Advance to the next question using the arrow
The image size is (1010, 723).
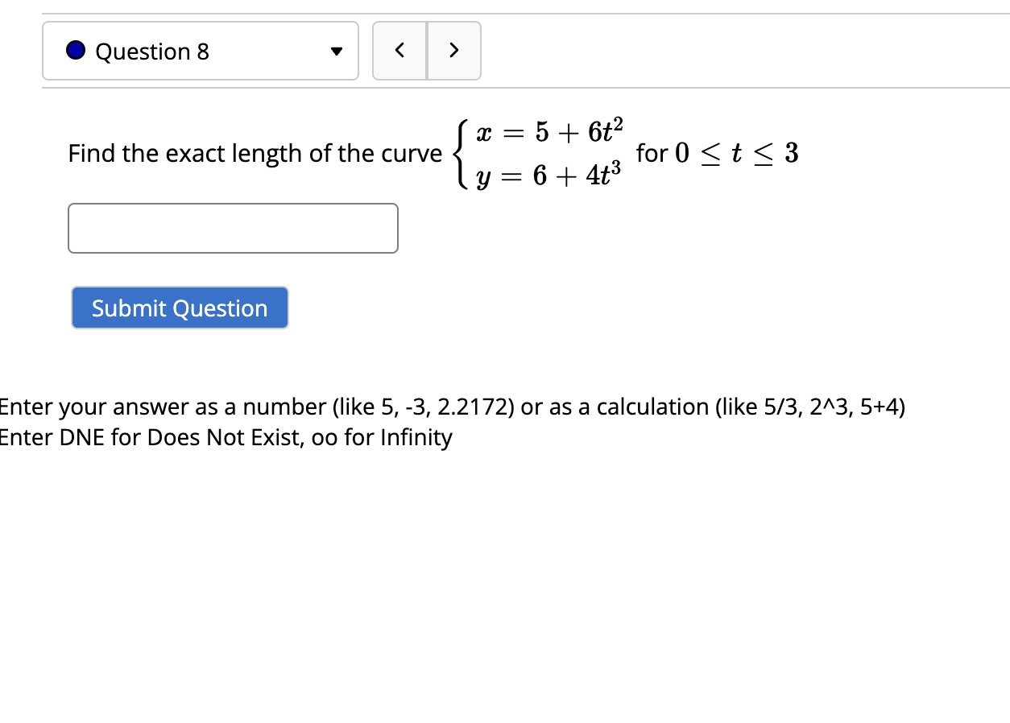coord(453,50)
